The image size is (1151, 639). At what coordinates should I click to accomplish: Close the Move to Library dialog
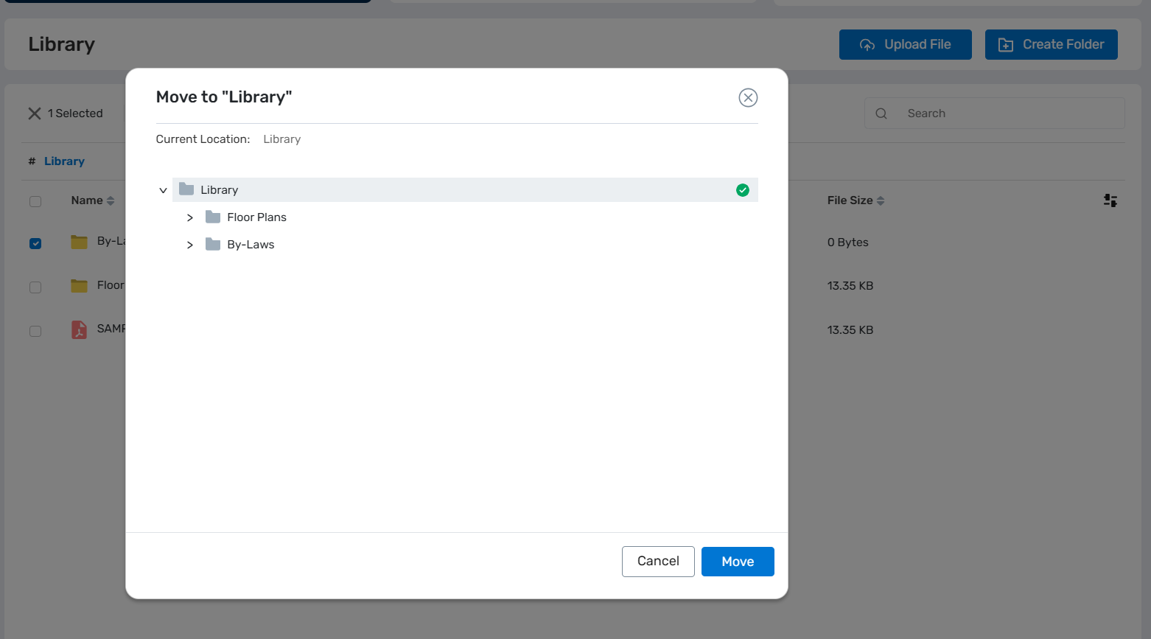[748, 97]
